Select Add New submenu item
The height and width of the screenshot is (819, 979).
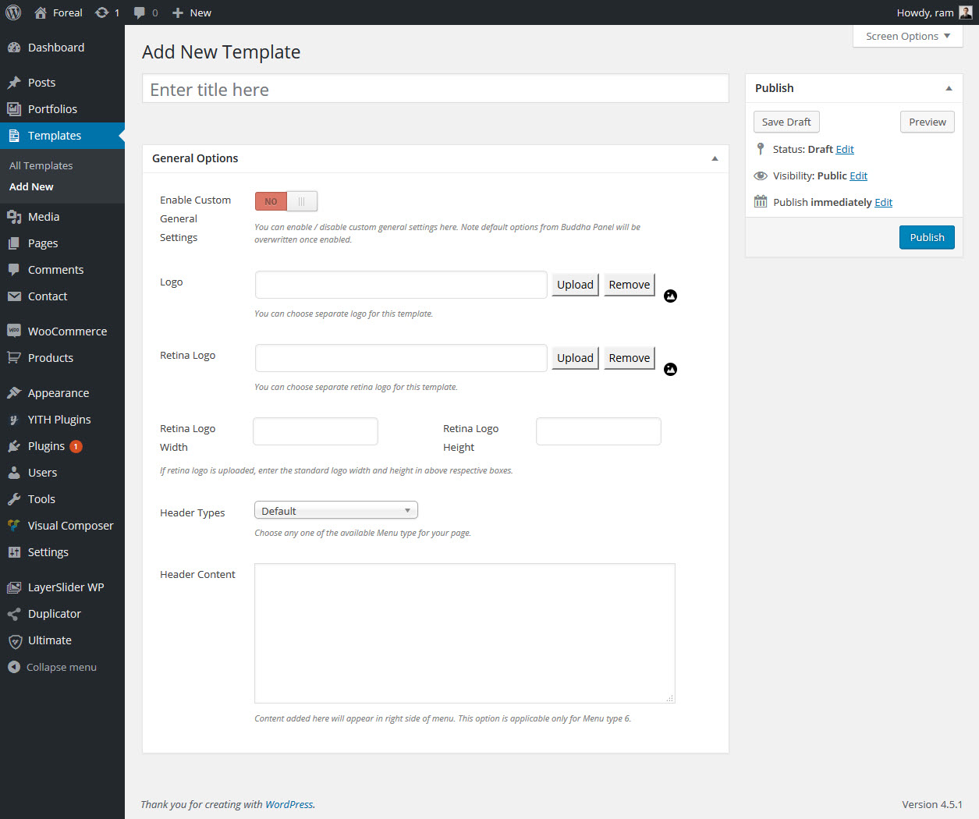(31, 186)
